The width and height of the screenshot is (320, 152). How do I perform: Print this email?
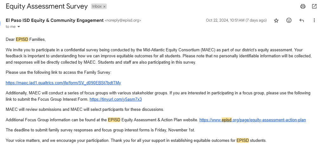click(x=303, y=6)
